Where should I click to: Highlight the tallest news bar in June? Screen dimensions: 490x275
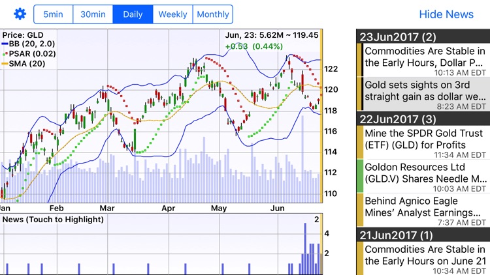click(x=305, y=248)
